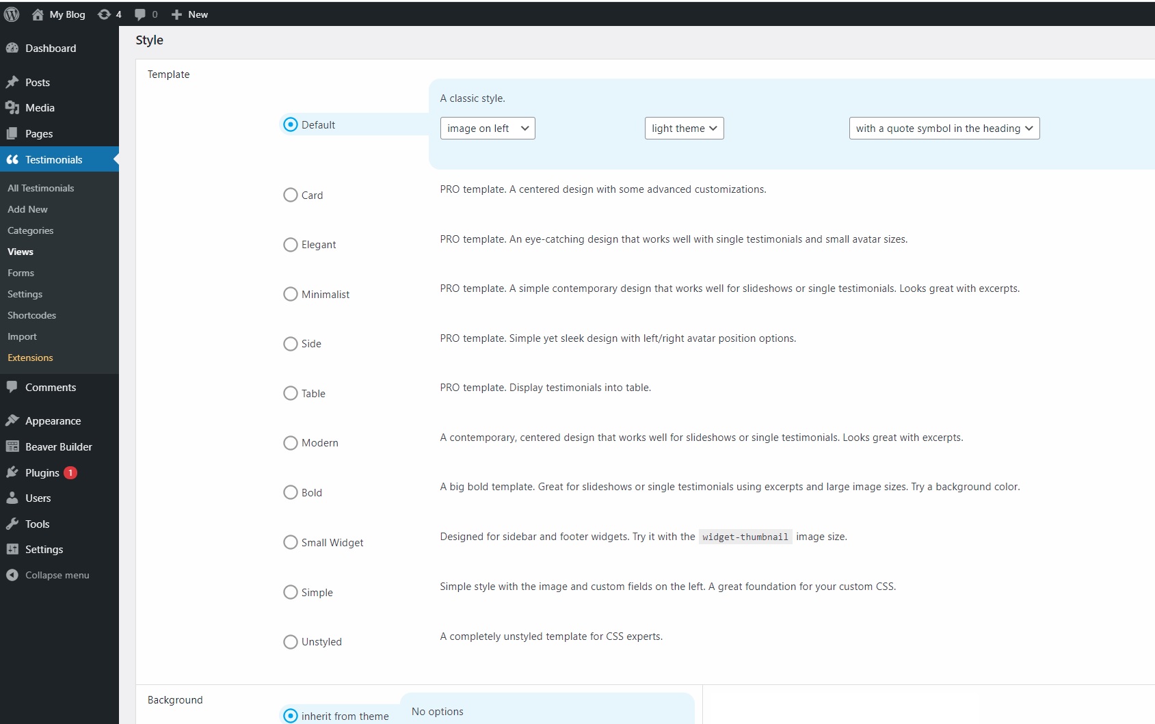Click the widget-thumbnail code text
The height and width of the screenshot is (724, 1155).
(745, 537)
